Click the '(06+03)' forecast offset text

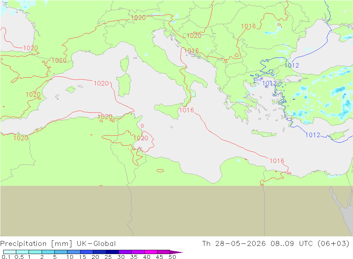334,244
